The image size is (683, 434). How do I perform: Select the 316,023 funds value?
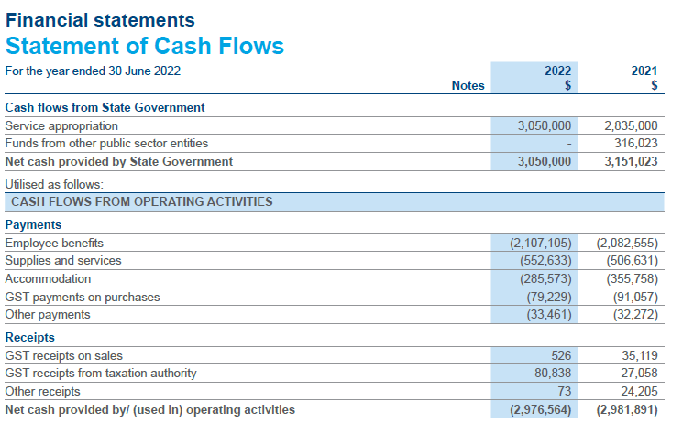(x=636, y=143)
